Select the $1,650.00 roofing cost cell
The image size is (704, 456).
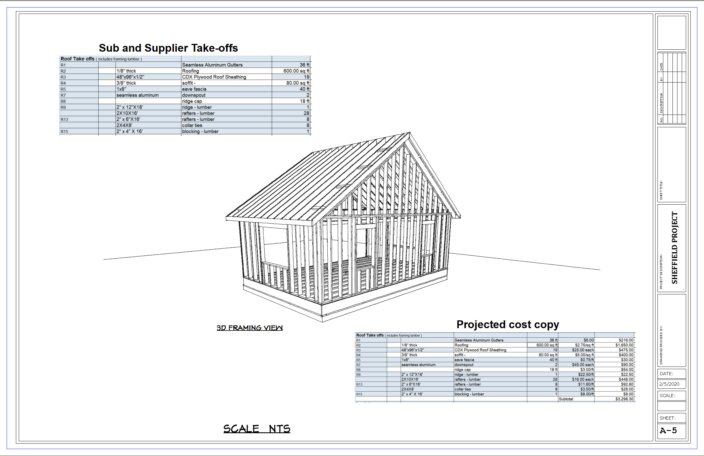(x=624, y=345)
